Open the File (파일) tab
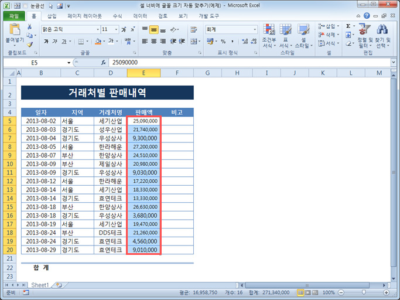 click(14, 16)
